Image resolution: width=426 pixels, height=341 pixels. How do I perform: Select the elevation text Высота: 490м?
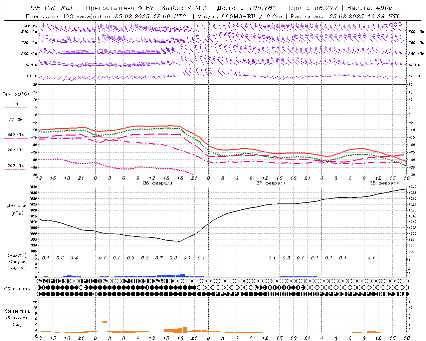click(370, 8)
